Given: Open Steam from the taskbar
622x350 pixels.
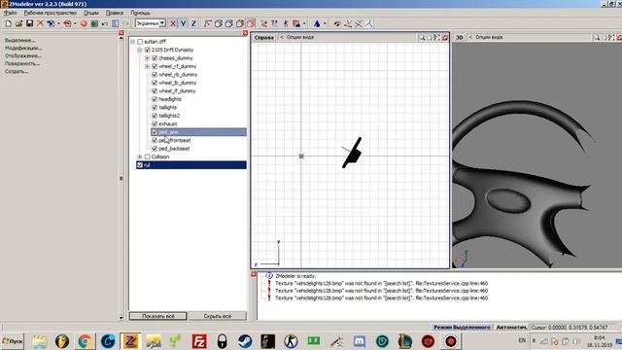Looking at the screenshot, I should [x=245, y=341].
